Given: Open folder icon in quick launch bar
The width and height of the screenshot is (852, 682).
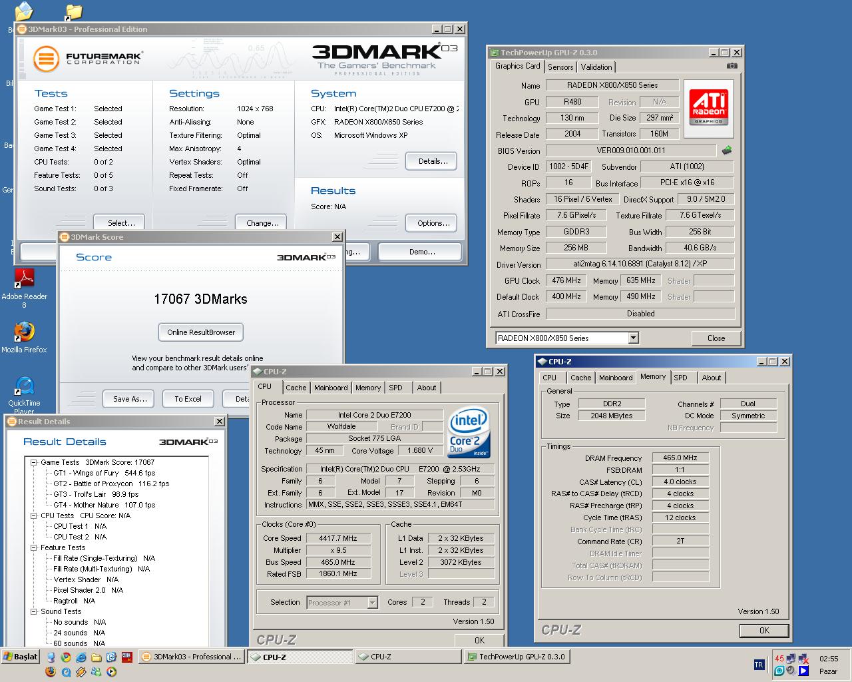Looking at the screenshot, I should click(x=97, y=657).
